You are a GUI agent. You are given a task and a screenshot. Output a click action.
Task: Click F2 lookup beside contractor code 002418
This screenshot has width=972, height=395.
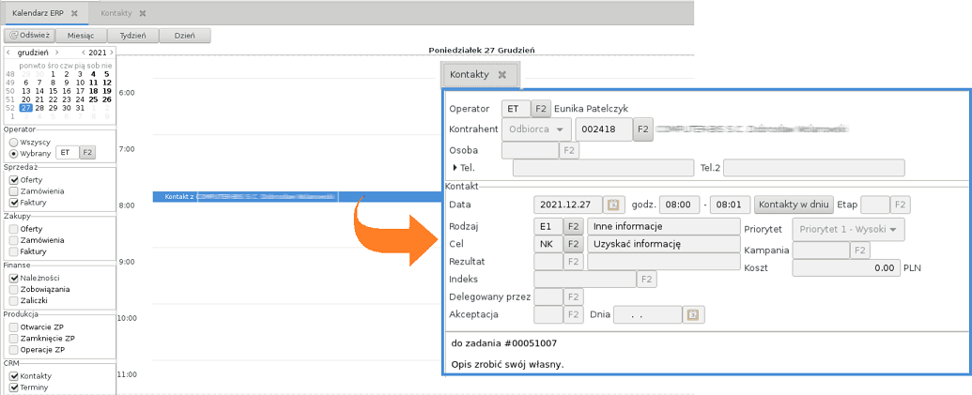[642, 129]
